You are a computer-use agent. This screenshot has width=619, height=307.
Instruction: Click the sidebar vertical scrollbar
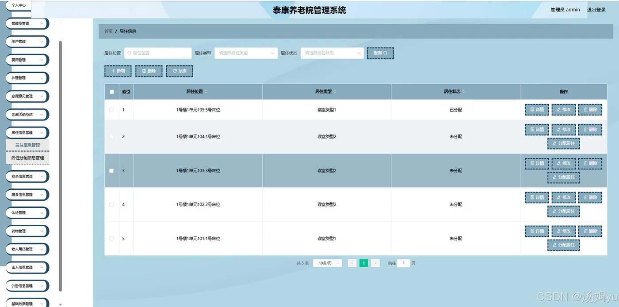61,166
